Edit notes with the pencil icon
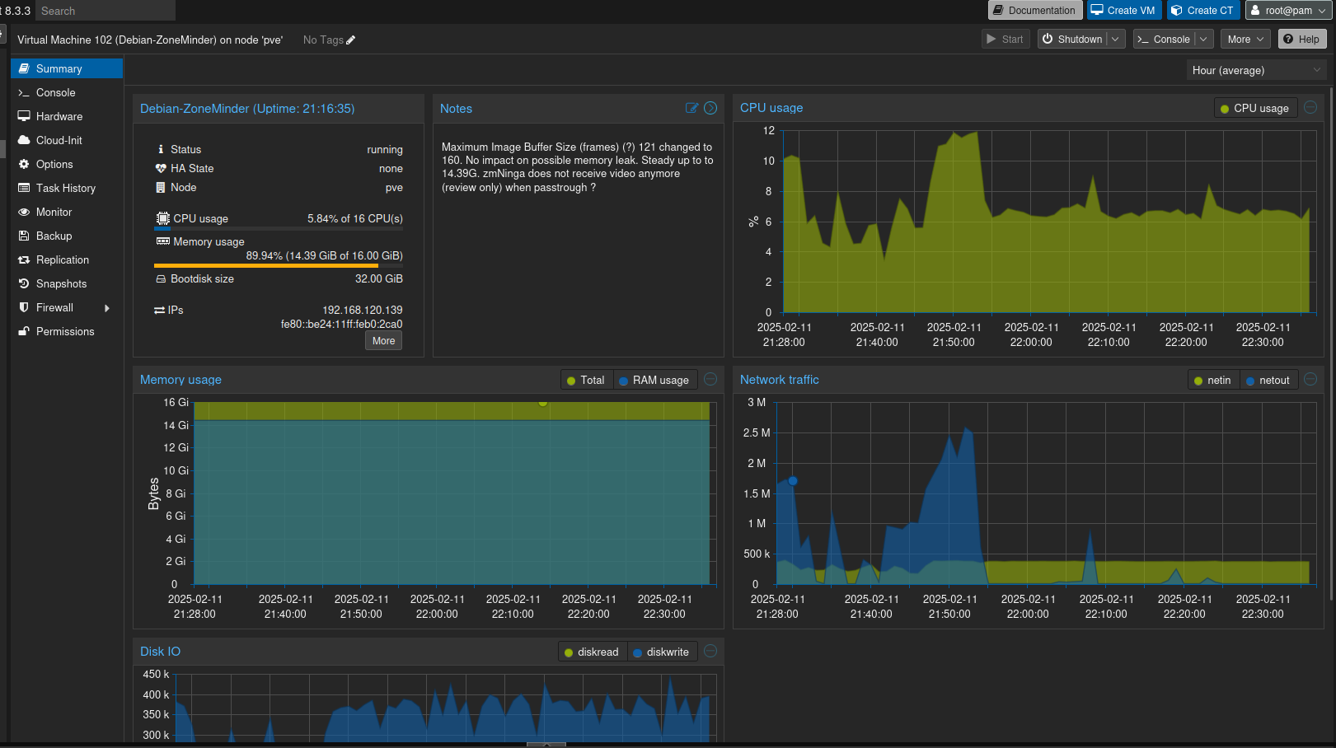The height and width of the screenshot is (748, 1336). [691, 108]
